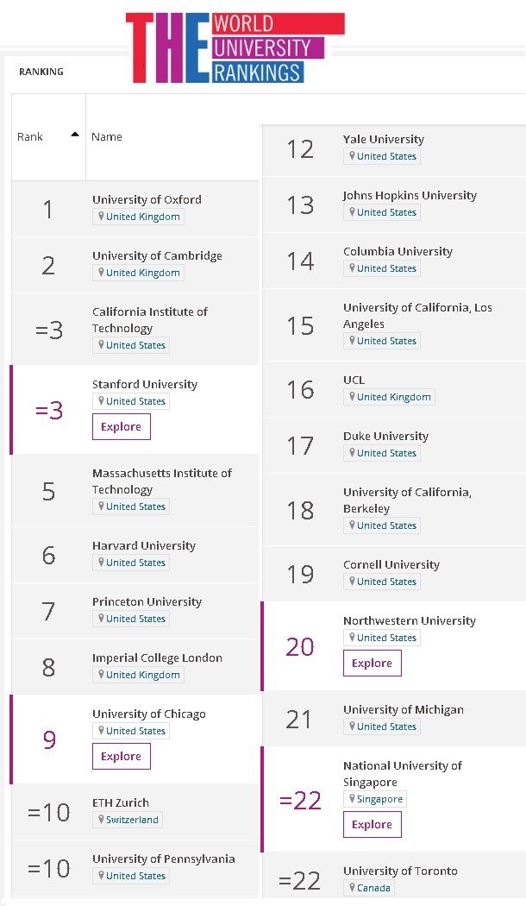
Task: Click the location pin beside Switzerland
Action: [100, 820]
